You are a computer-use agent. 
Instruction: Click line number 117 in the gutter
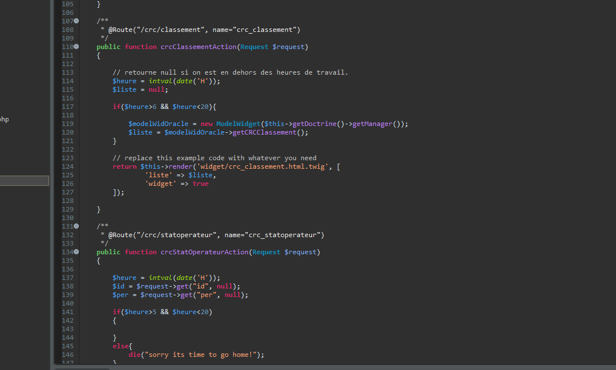coord(67,107)
